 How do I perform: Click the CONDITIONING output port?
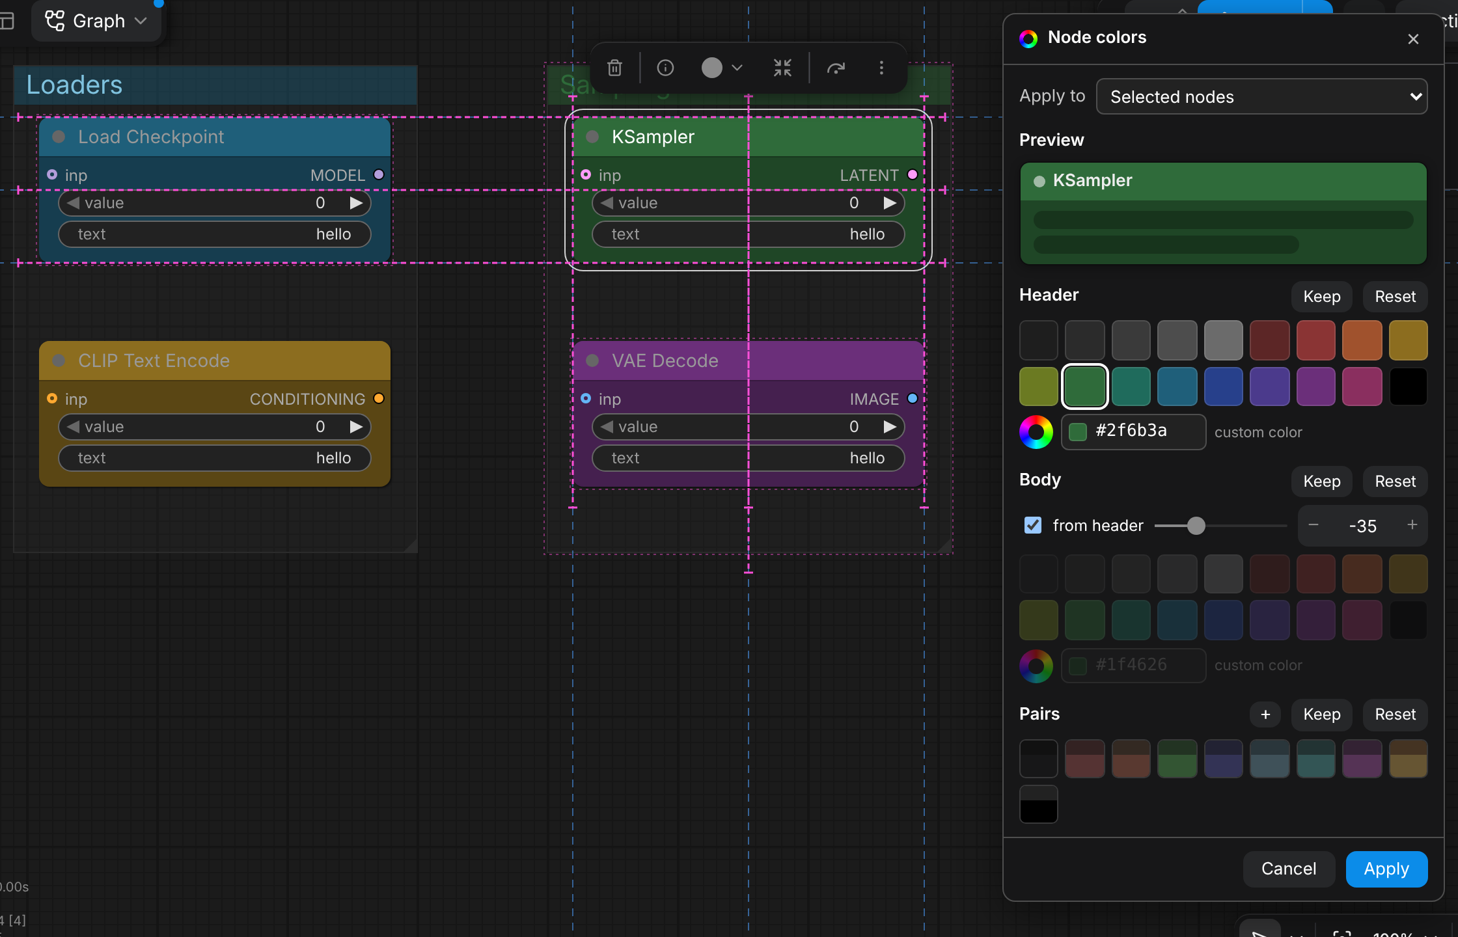379,398
